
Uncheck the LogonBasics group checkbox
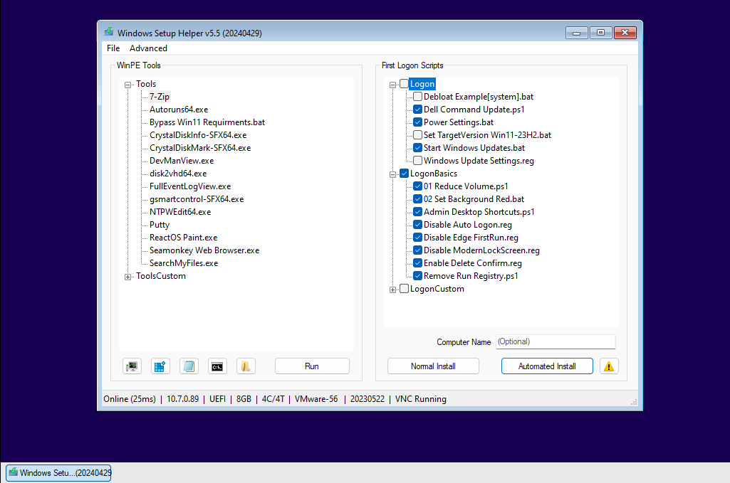[404, 174]
